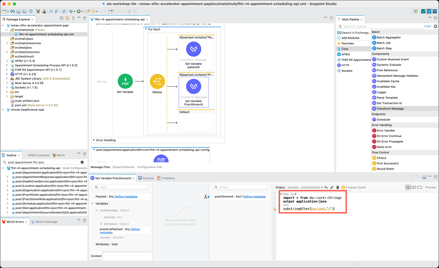Switch to the Global Elements tab

pos(123,167)
